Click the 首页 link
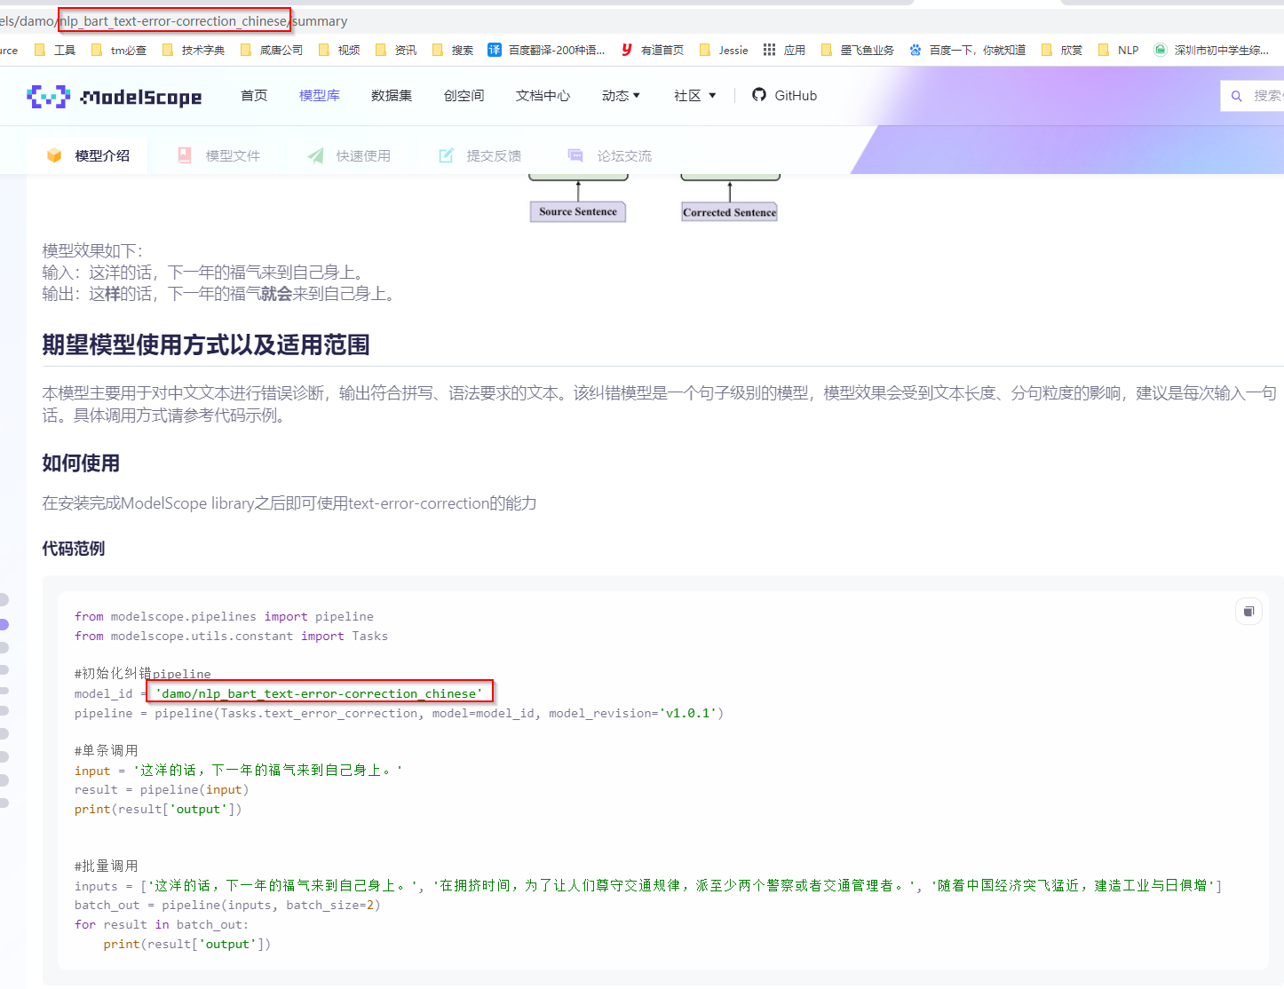 click(x=253, y=95)
